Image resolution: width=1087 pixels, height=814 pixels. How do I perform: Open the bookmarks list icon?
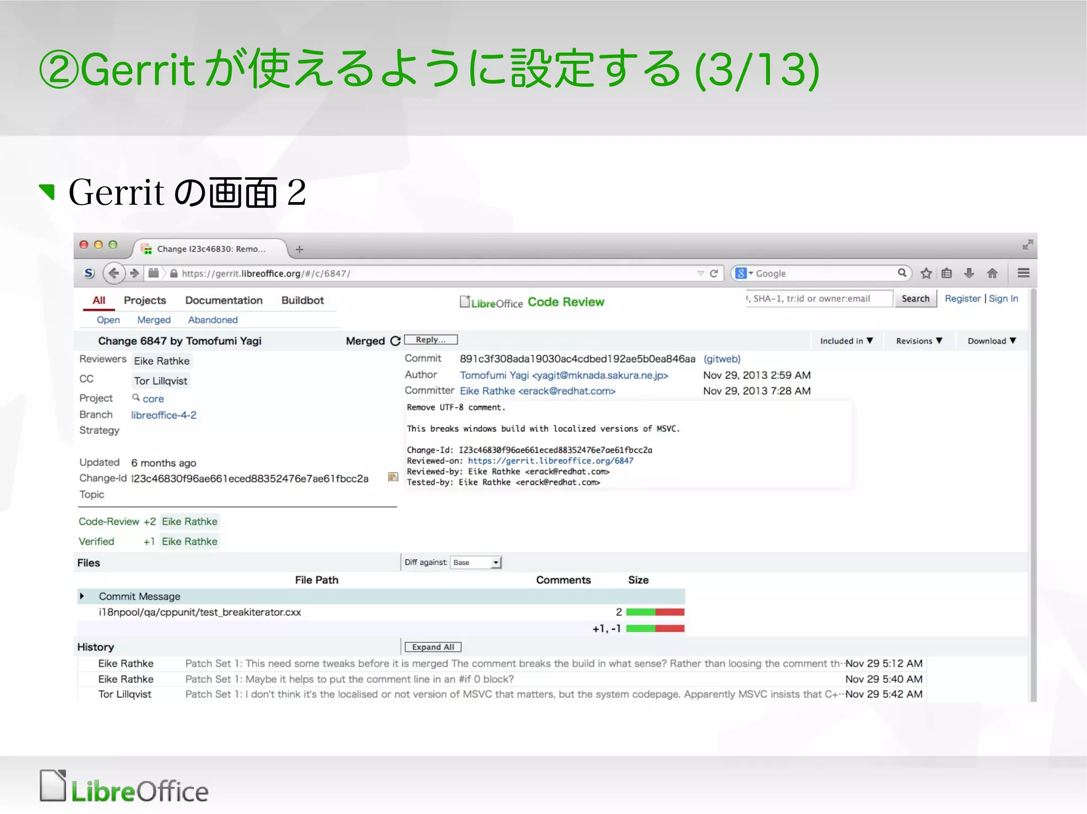947,273
